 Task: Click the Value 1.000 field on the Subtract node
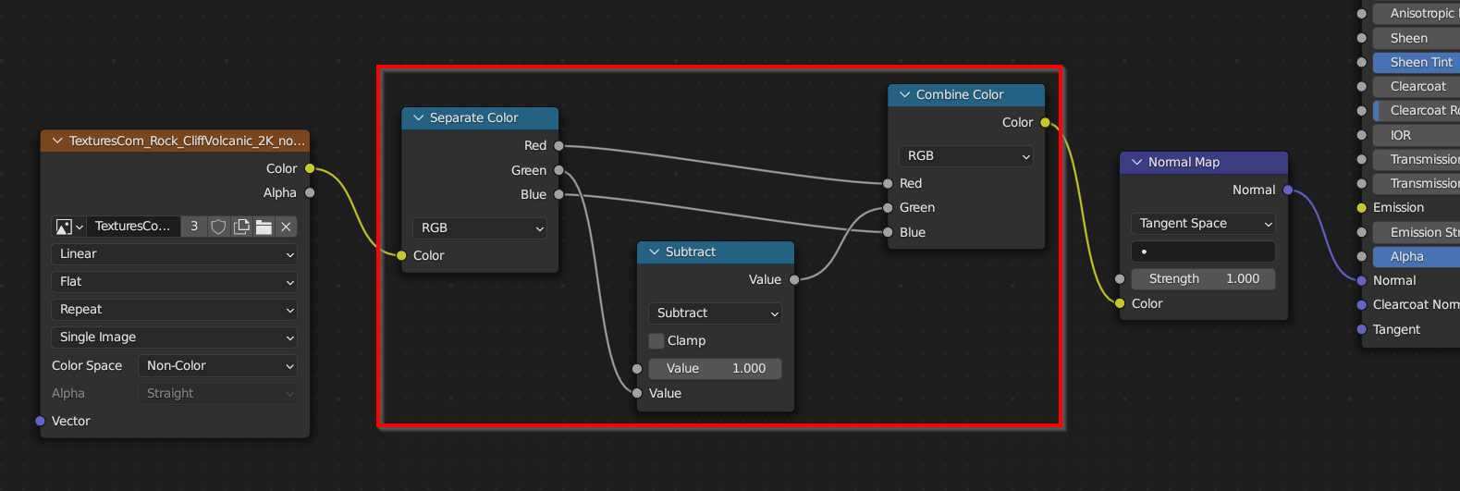[x=715, y=368]
